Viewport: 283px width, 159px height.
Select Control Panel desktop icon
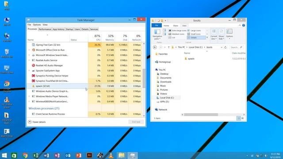(x=7, y=69)
